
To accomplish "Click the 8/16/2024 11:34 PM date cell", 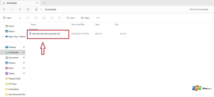I will coord(80,34).
